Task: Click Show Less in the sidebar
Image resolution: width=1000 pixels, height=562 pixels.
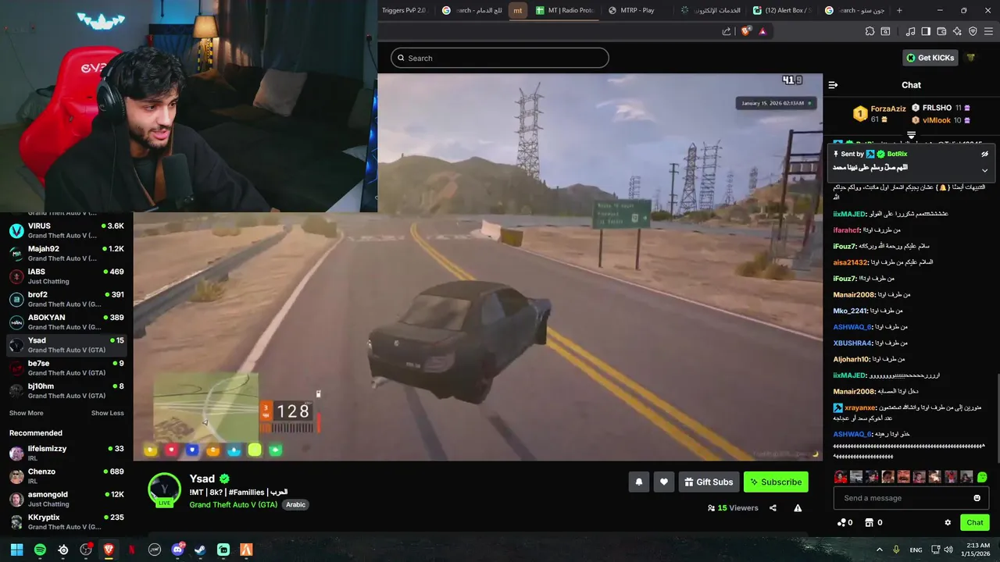Action: [x=108, y=413]
